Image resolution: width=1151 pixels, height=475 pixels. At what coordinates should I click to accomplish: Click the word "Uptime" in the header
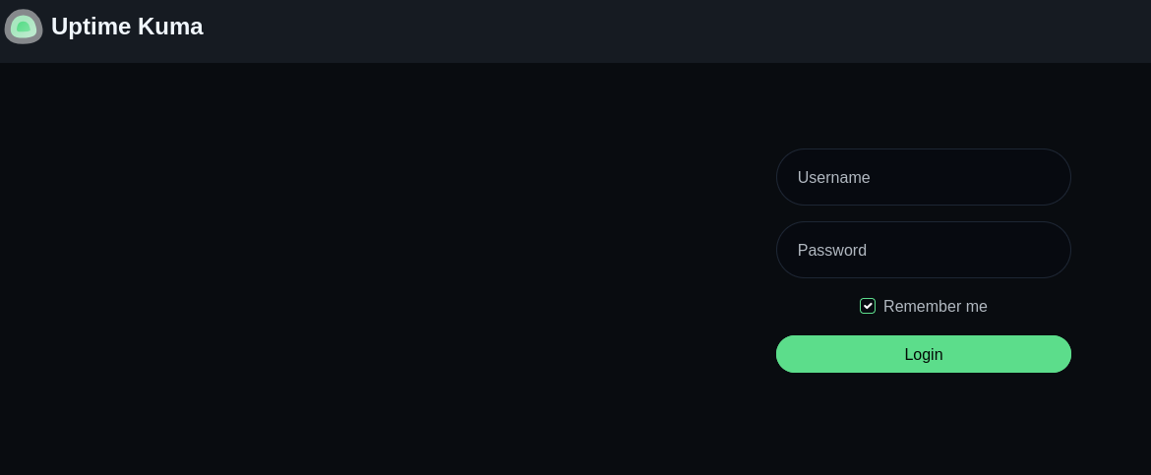click(x=91, y=27)
